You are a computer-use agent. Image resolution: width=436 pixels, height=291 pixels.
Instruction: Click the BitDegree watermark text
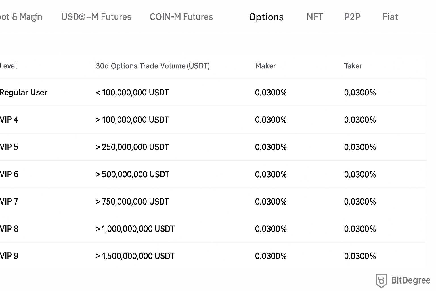pos(410,280)
